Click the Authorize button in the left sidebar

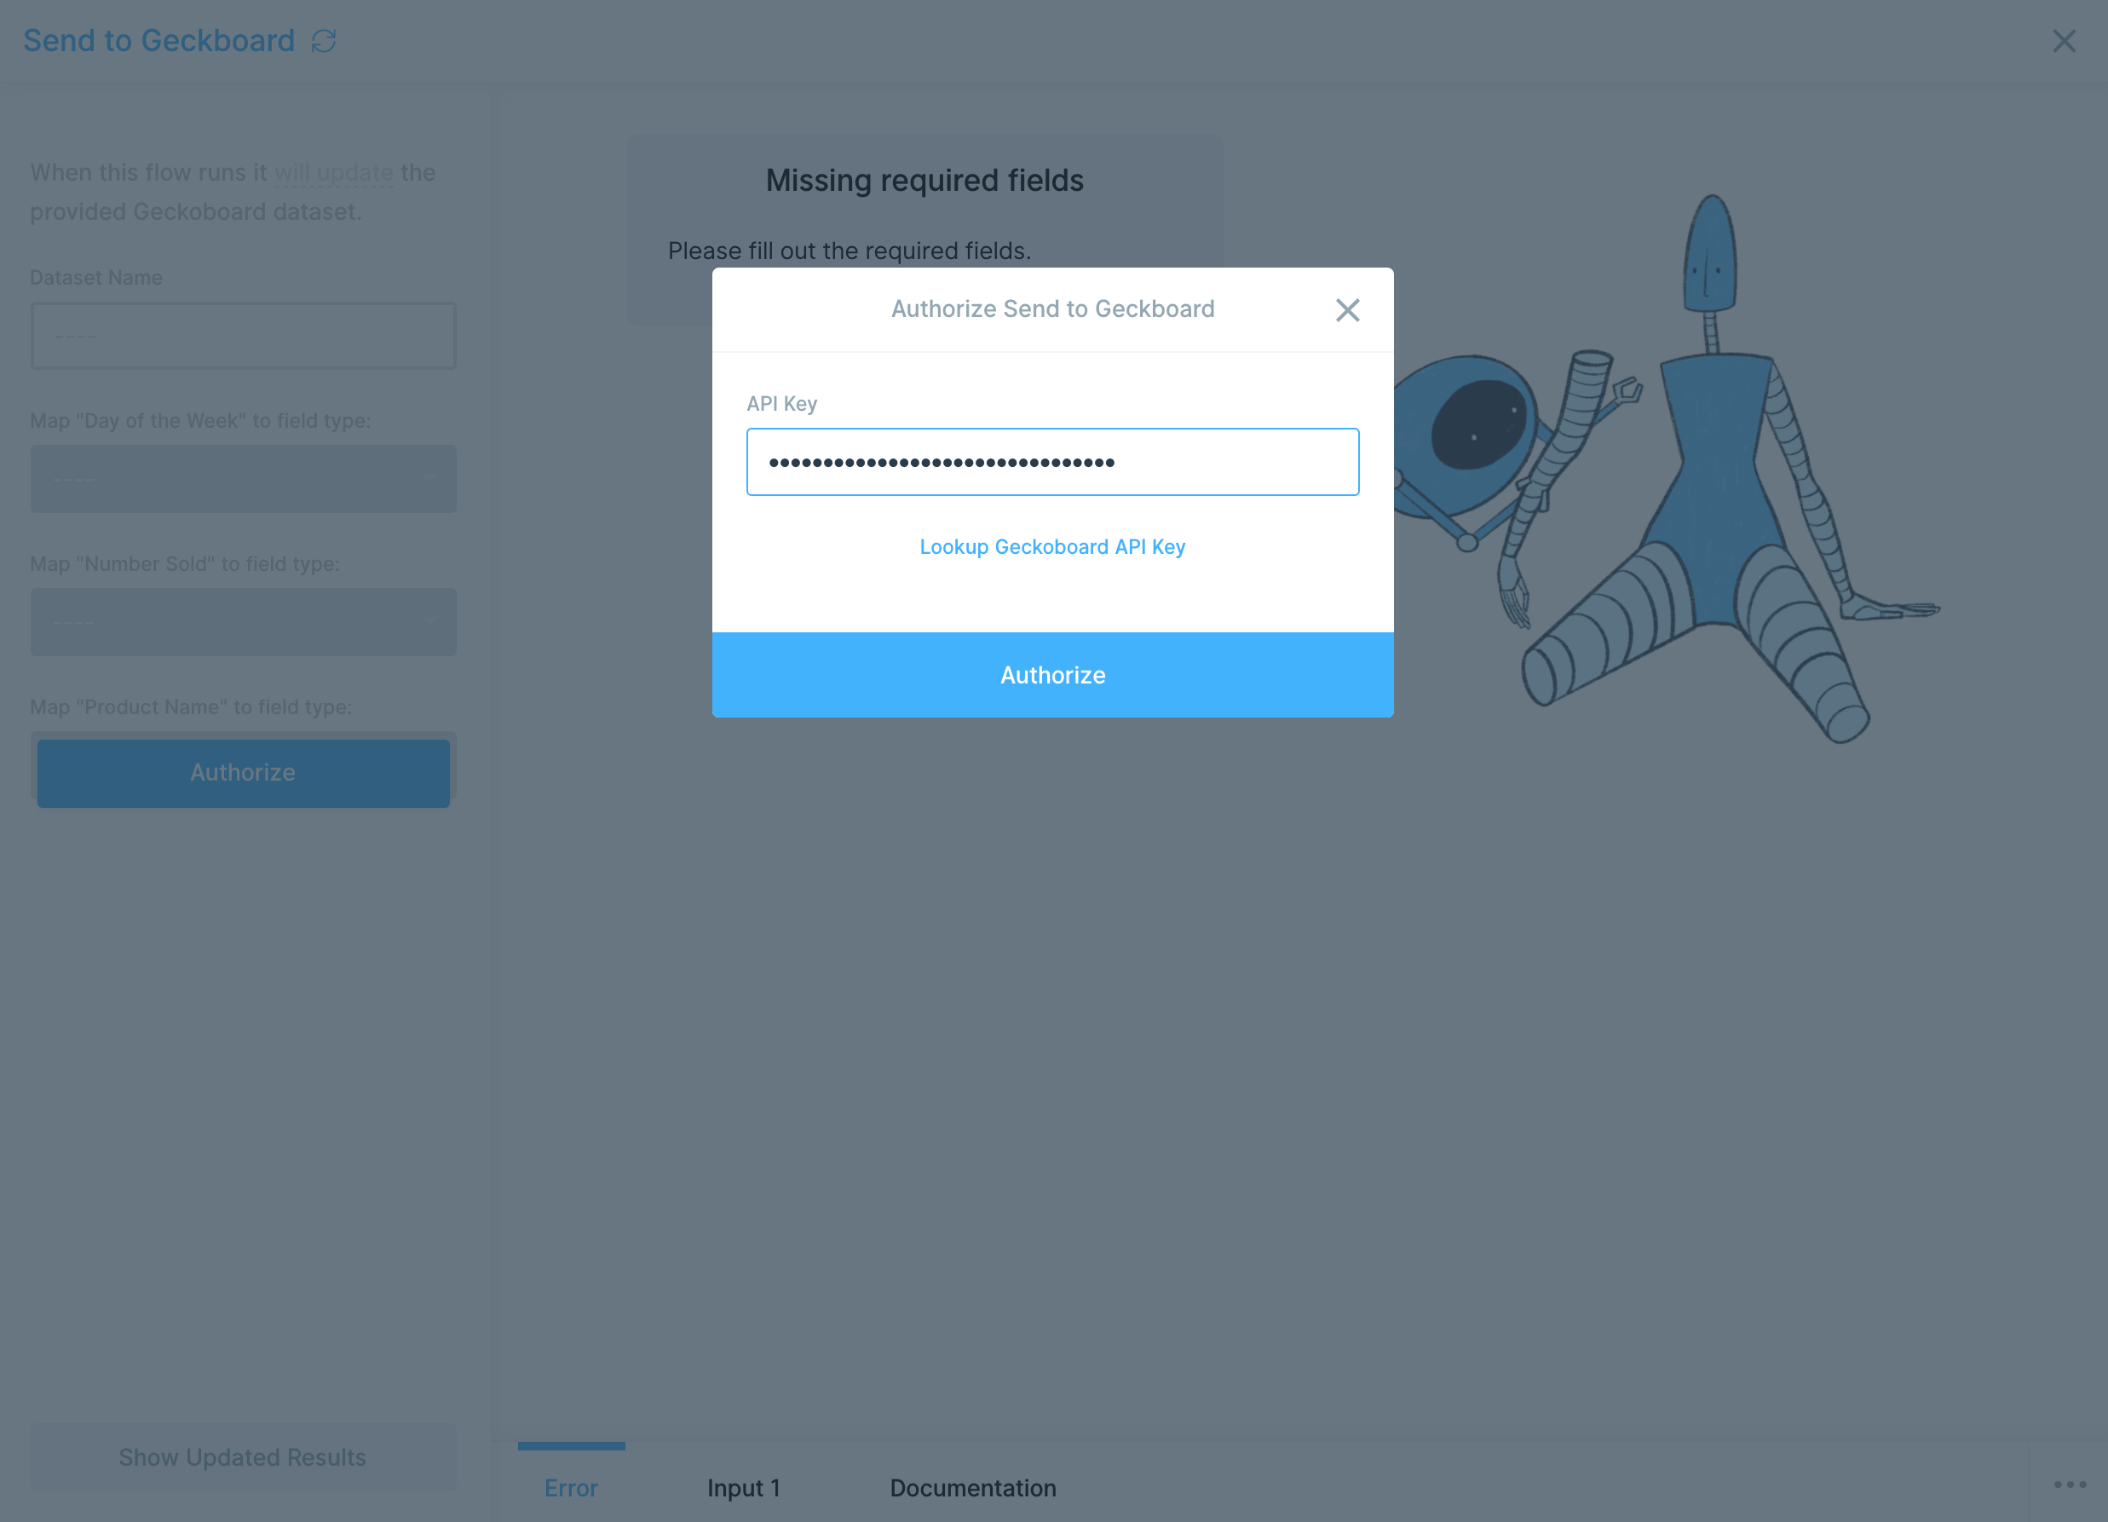[243, 773]
